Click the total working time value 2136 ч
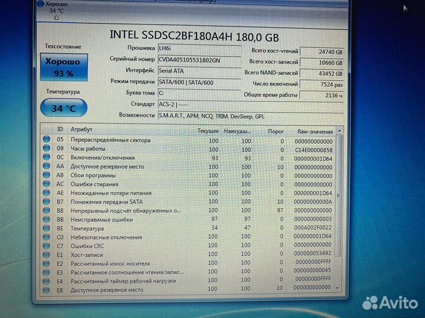The height and width of the screenshot is (318, 425). click(322, 95)
